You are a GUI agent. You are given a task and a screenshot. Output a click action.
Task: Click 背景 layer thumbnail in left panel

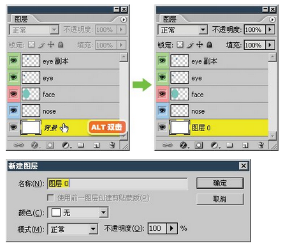pyautogui.click(x=31, y=127)
